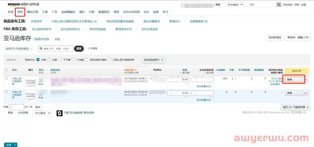Click the sort arrow beside 创建日期
This screenshot has height=147, width=314.
[136, 70]
